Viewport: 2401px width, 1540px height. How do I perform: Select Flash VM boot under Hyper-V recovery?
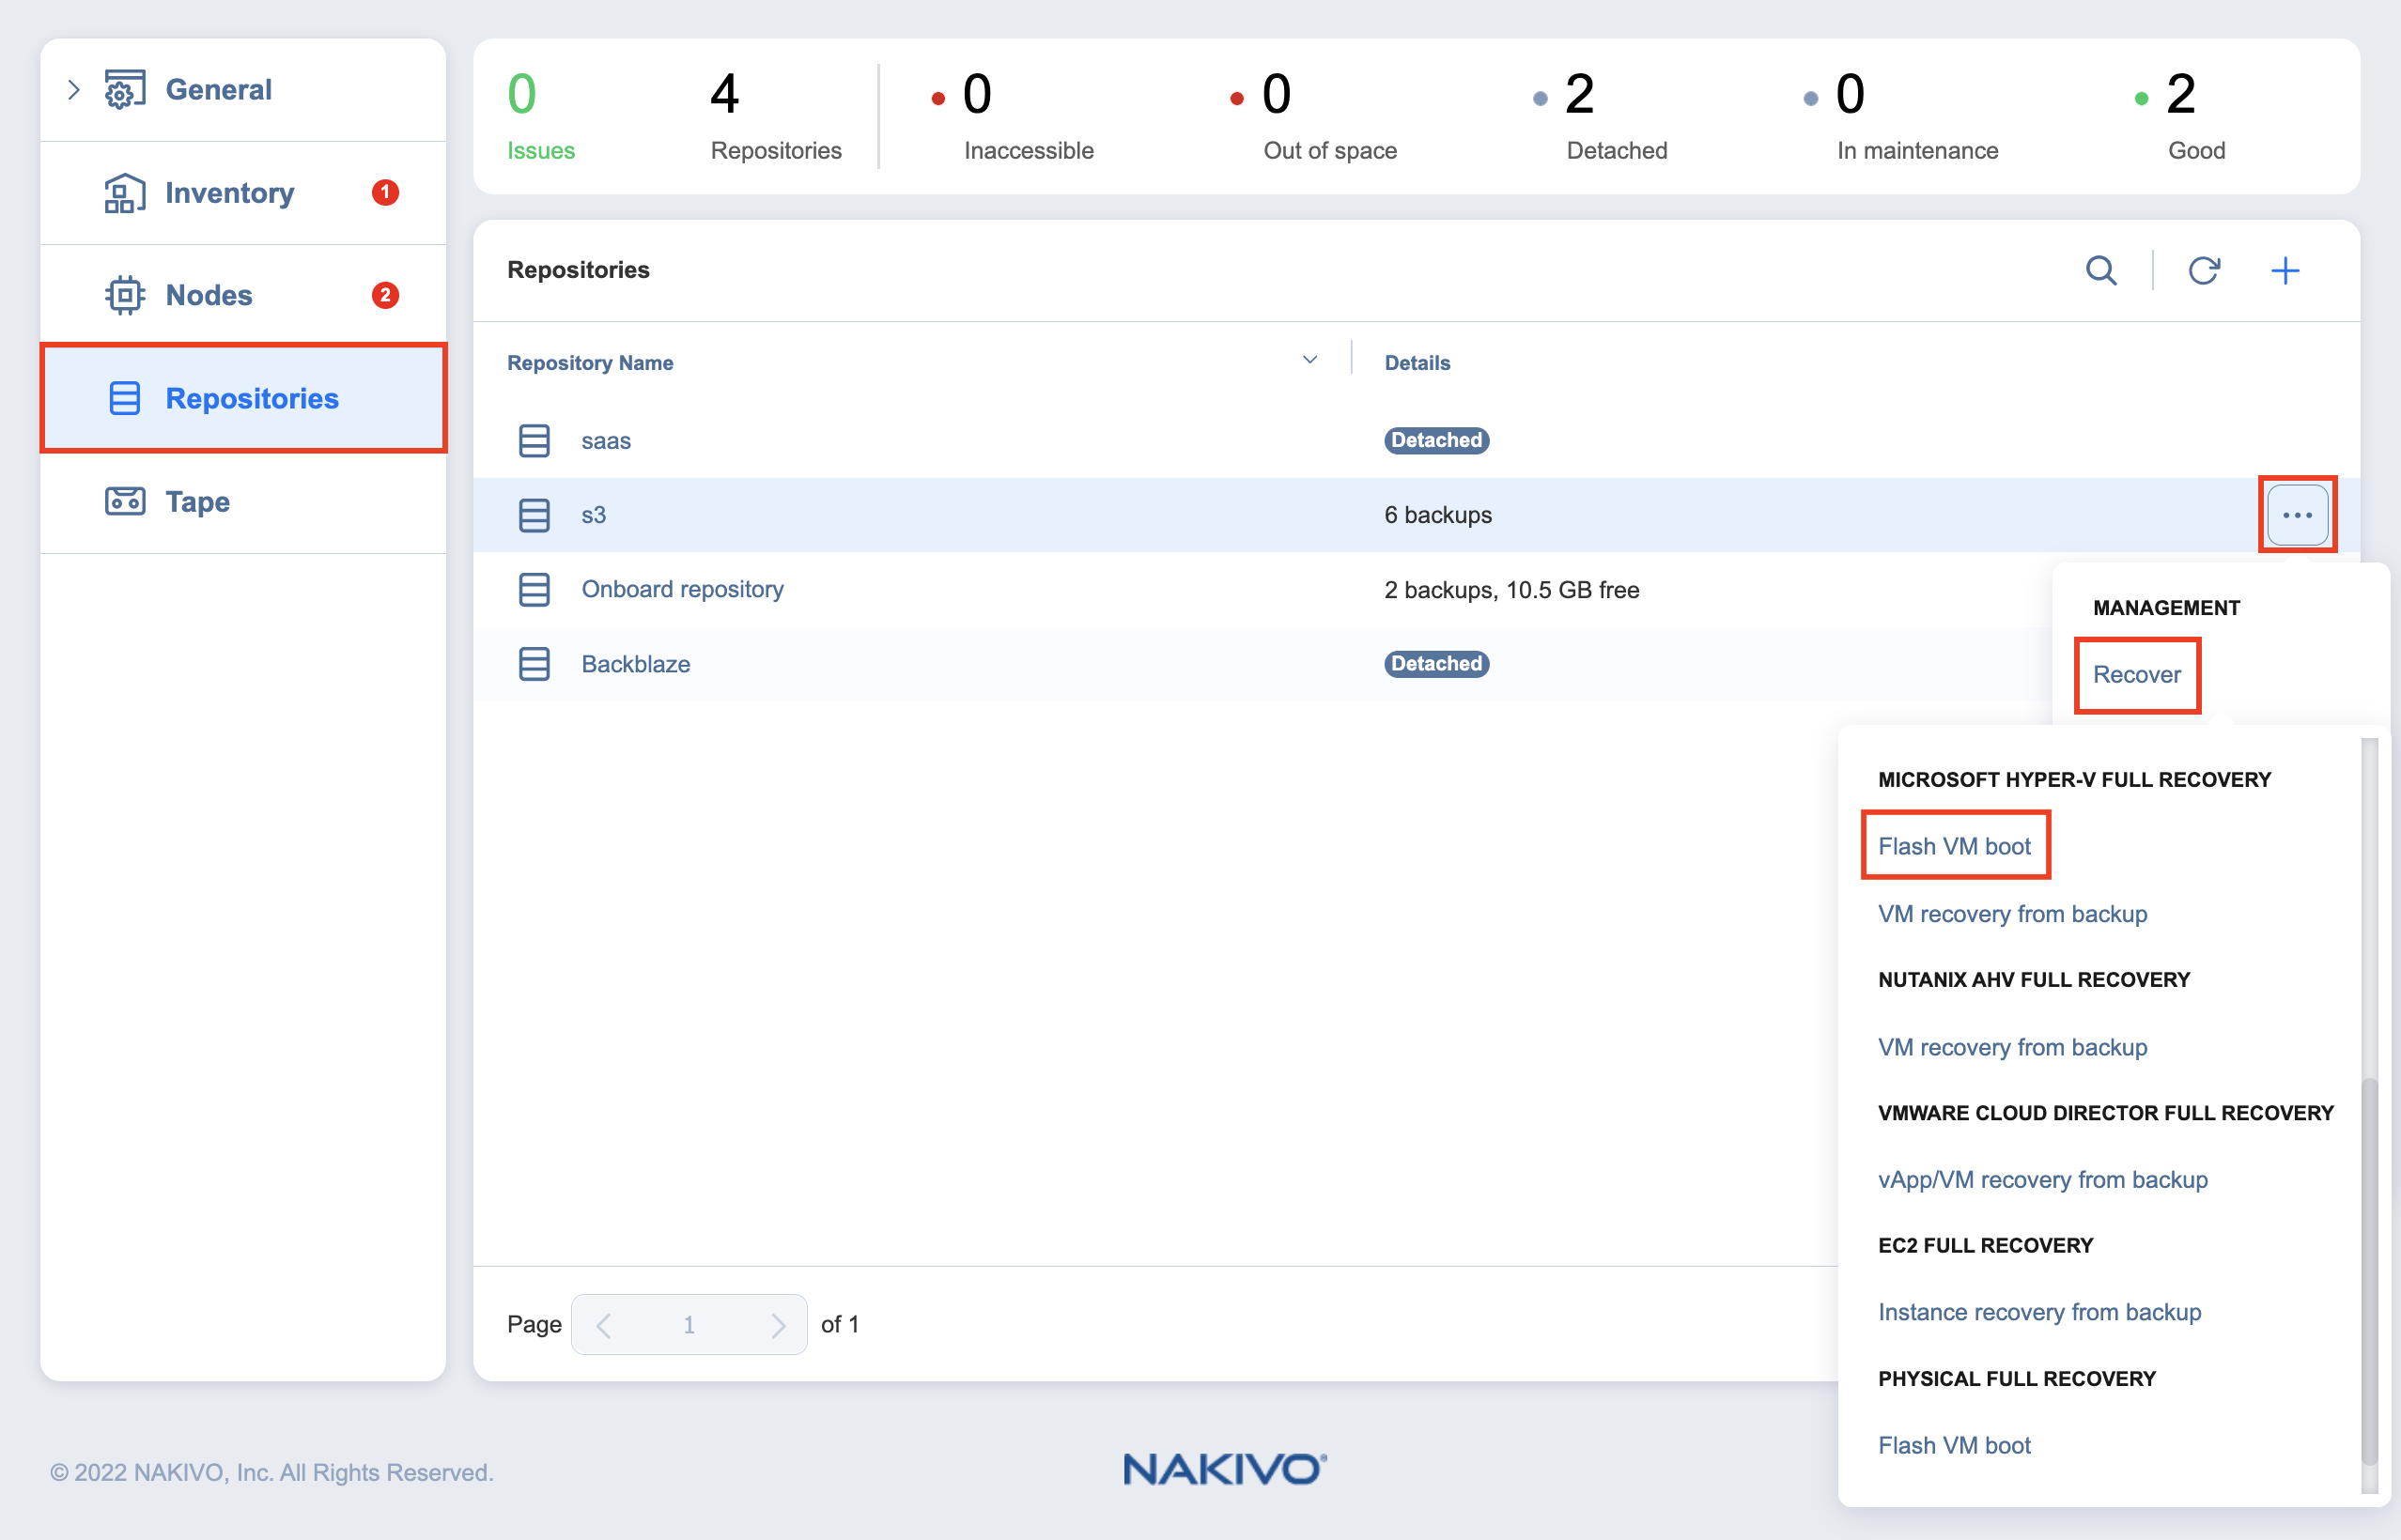1954,847
